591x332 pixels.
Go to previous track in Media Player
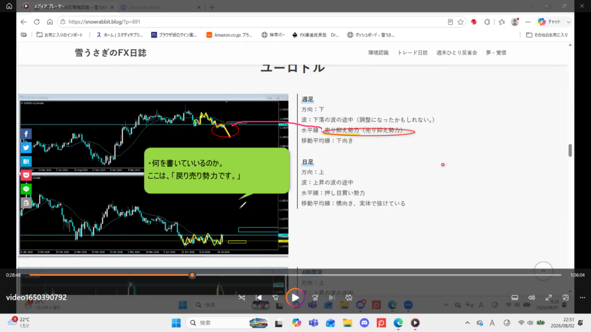[259, 297]
